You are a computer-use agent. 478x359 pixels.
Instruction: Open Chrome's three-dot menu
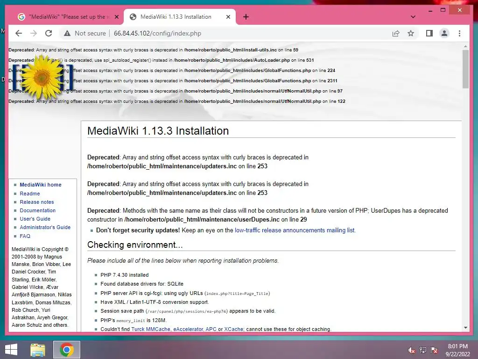pos(459,33)
